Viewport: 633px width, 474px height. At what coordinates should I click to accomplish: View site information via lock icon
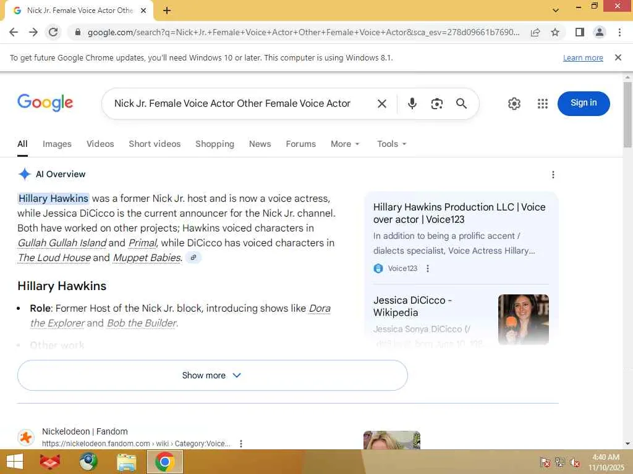(78, 32)
